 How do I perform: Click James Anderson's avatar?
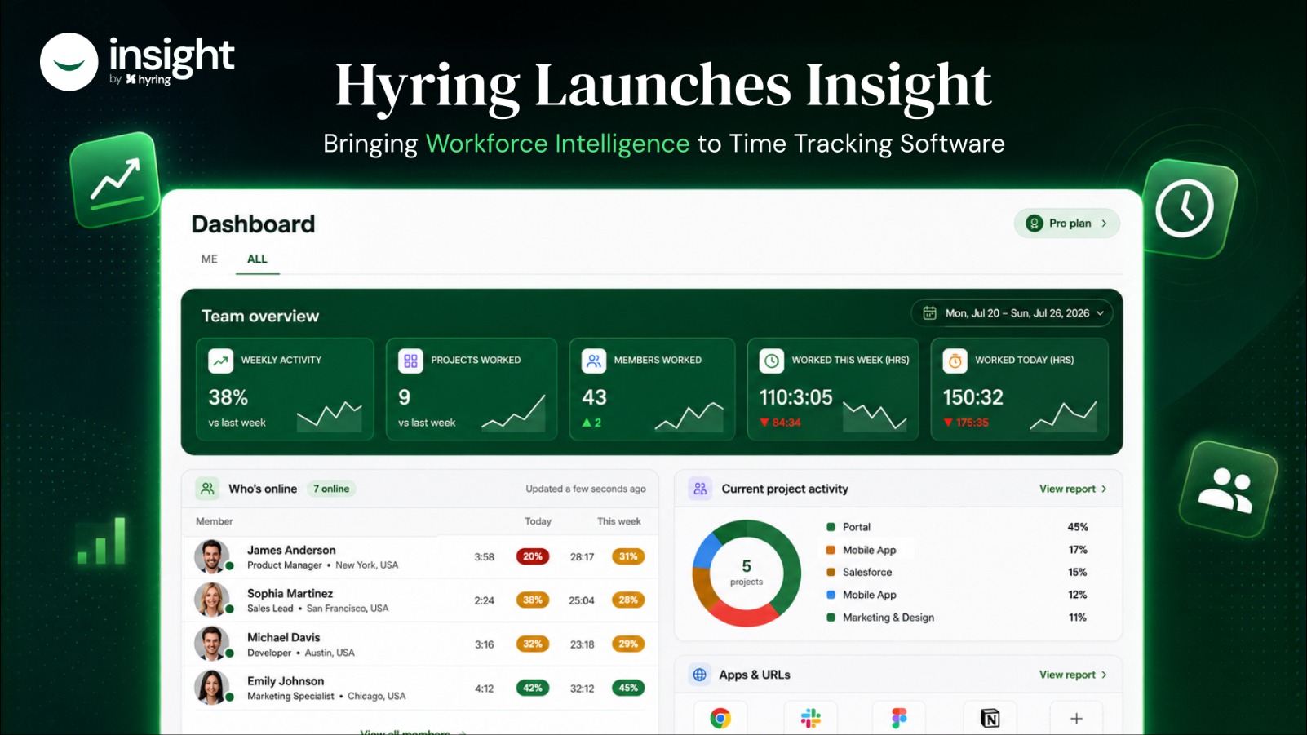click(212, 556)
